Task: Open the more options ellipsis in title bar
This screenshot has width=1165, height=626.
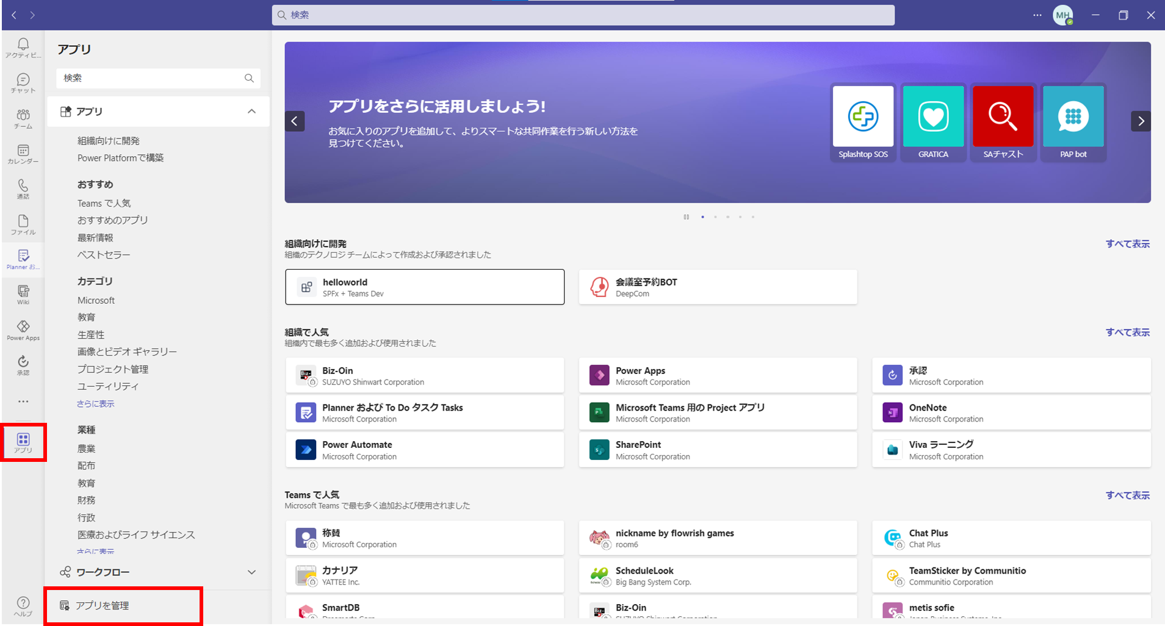Action: pyautogui.click(x=1037, y=15)
